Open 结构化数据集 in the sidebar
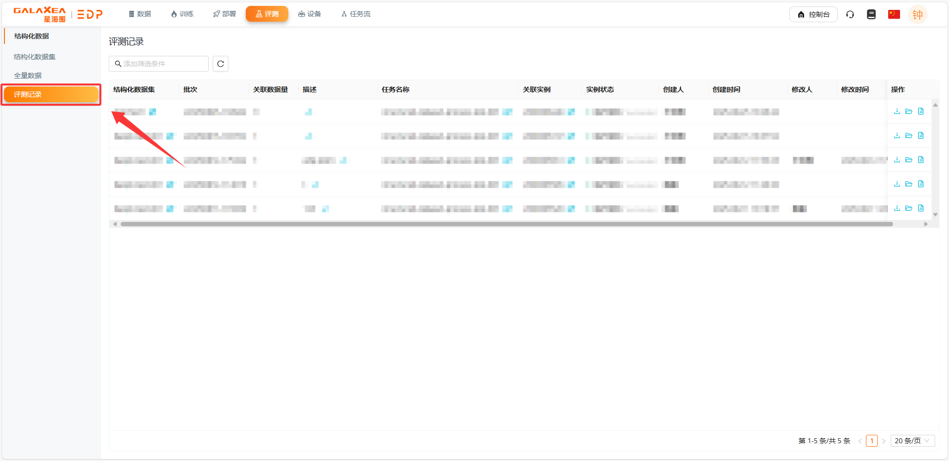This screenshot has height=461, width=949. [x=35, y=57]
